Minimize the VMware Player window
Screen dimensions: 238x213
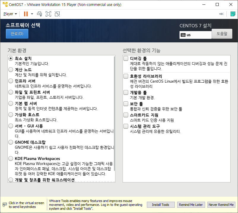point(204,4)
